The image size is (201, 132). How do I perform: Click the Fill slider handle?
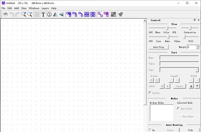tap(185, 37)
